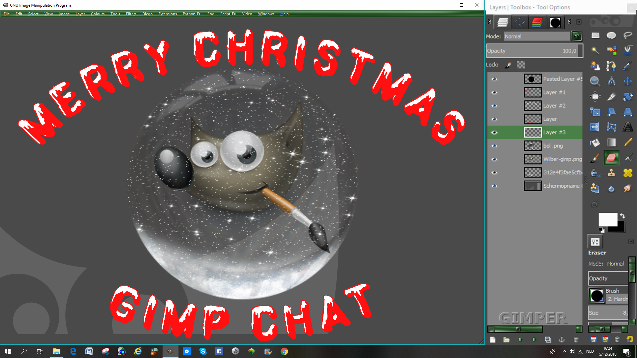This screenshot has width=637, height=358.
Task: Click the layer Opacity slider
Action: tap(534, 51)
